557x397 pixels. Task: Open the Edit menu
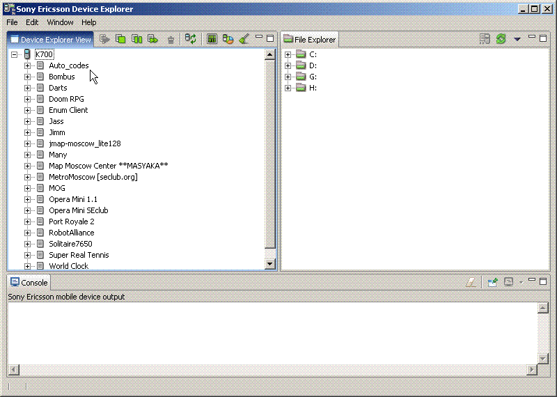point(32,22)
